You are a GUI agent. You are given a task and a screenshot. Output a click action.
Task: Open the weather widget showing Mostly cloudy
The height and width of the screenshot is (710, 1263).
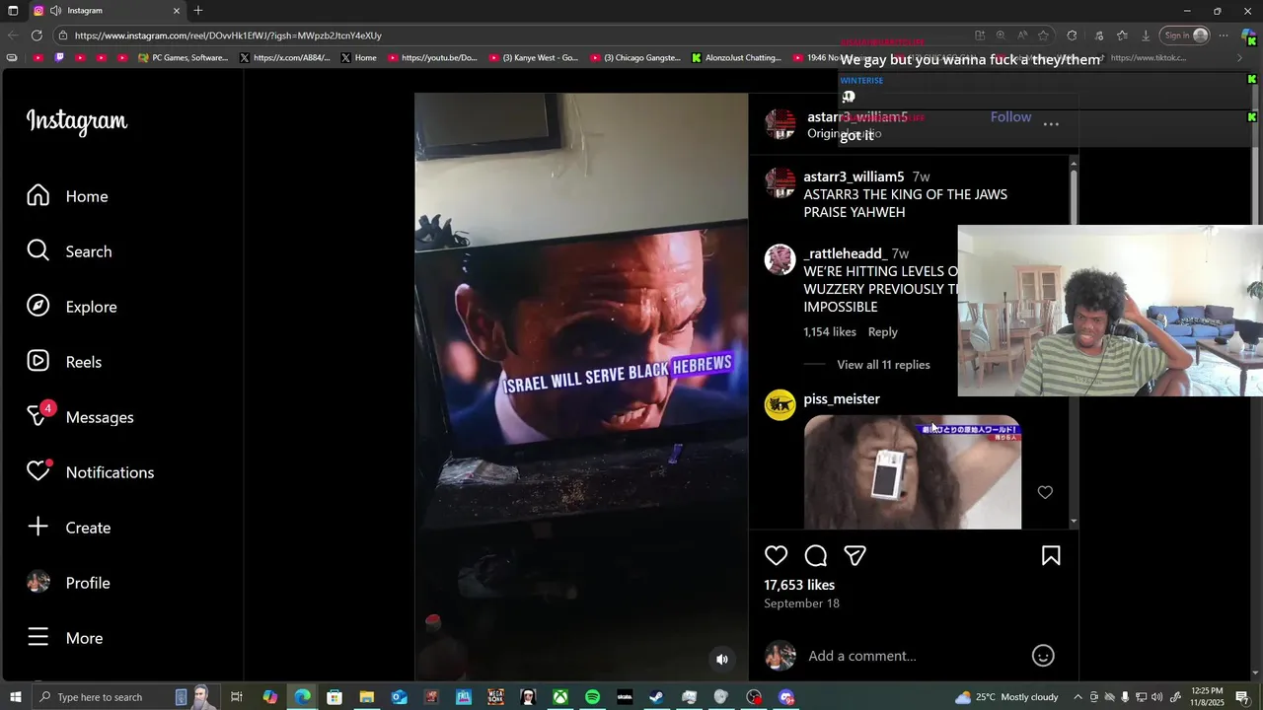[x=1007, y=697]
